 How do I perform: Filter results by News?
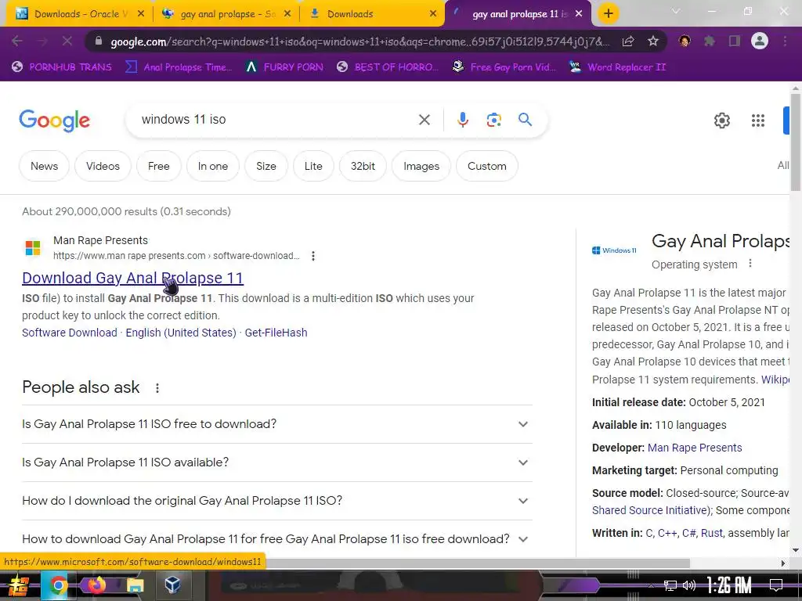(44, 166)
